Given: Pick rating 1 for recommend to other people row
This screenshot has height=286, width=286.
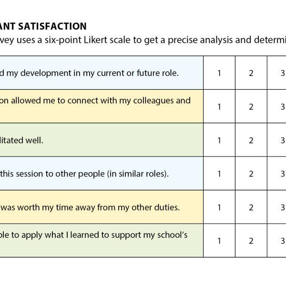Looking at the screenshot, I should pos(219,174).
